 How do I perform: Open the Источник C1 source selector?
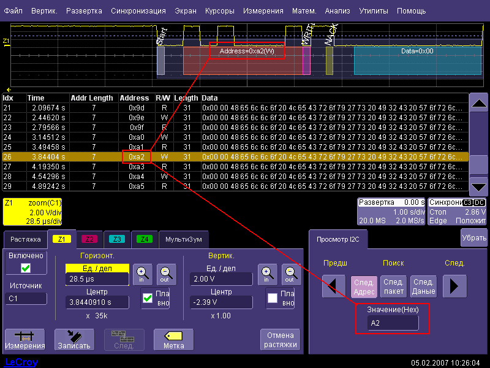point(26,299)
